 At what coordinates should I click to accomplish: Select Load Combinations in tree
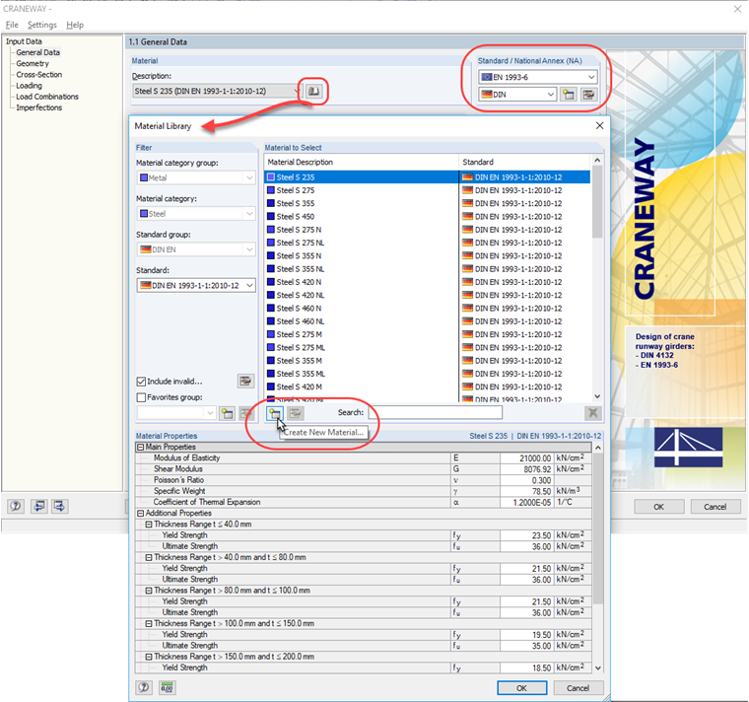(47, 97)
